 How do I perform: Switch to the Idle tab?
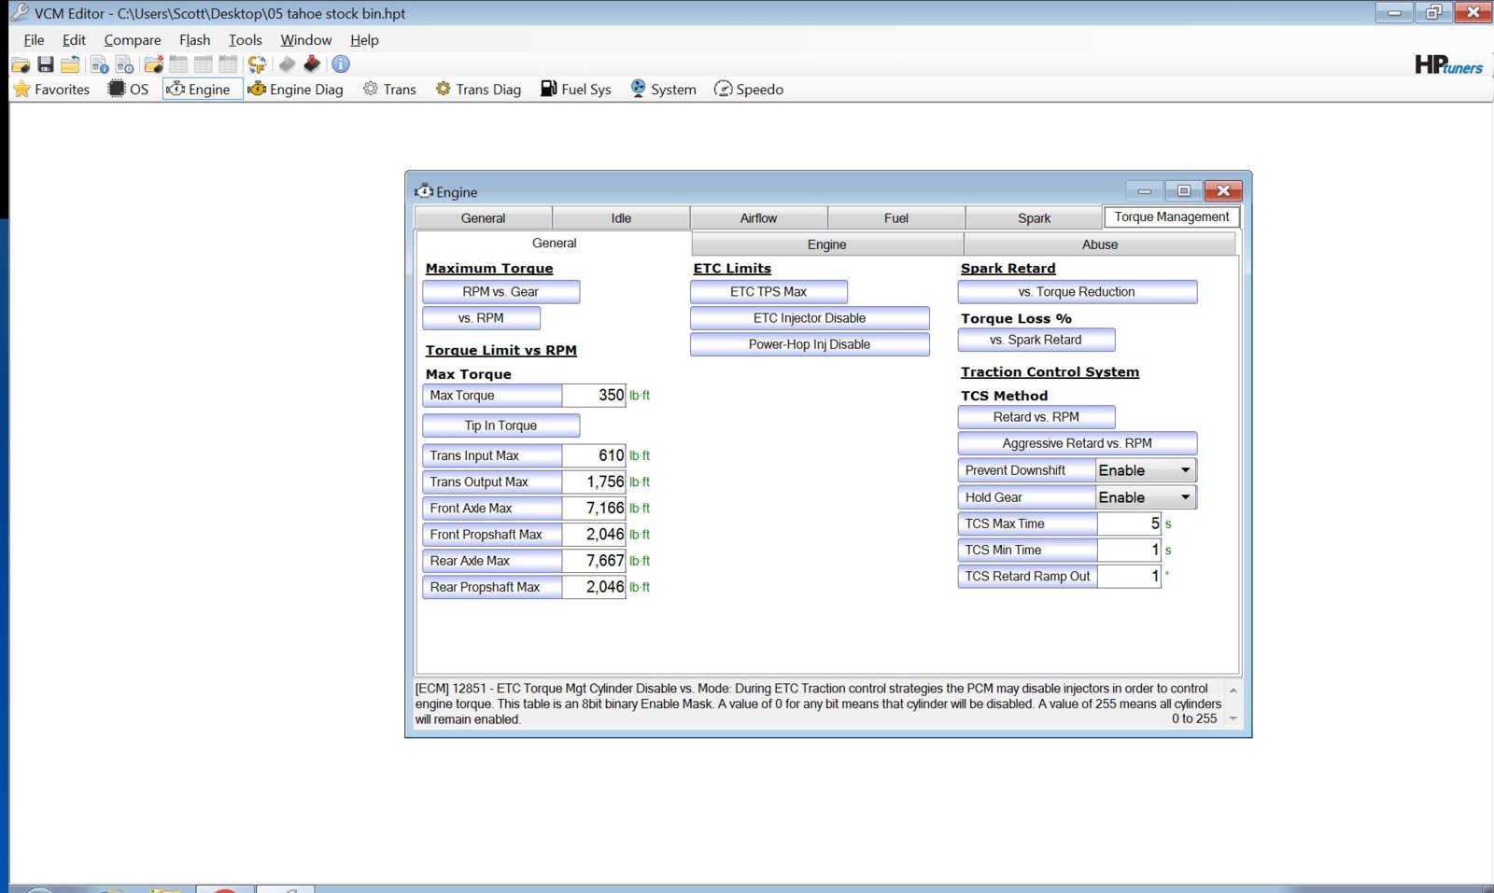pos(621,218)
